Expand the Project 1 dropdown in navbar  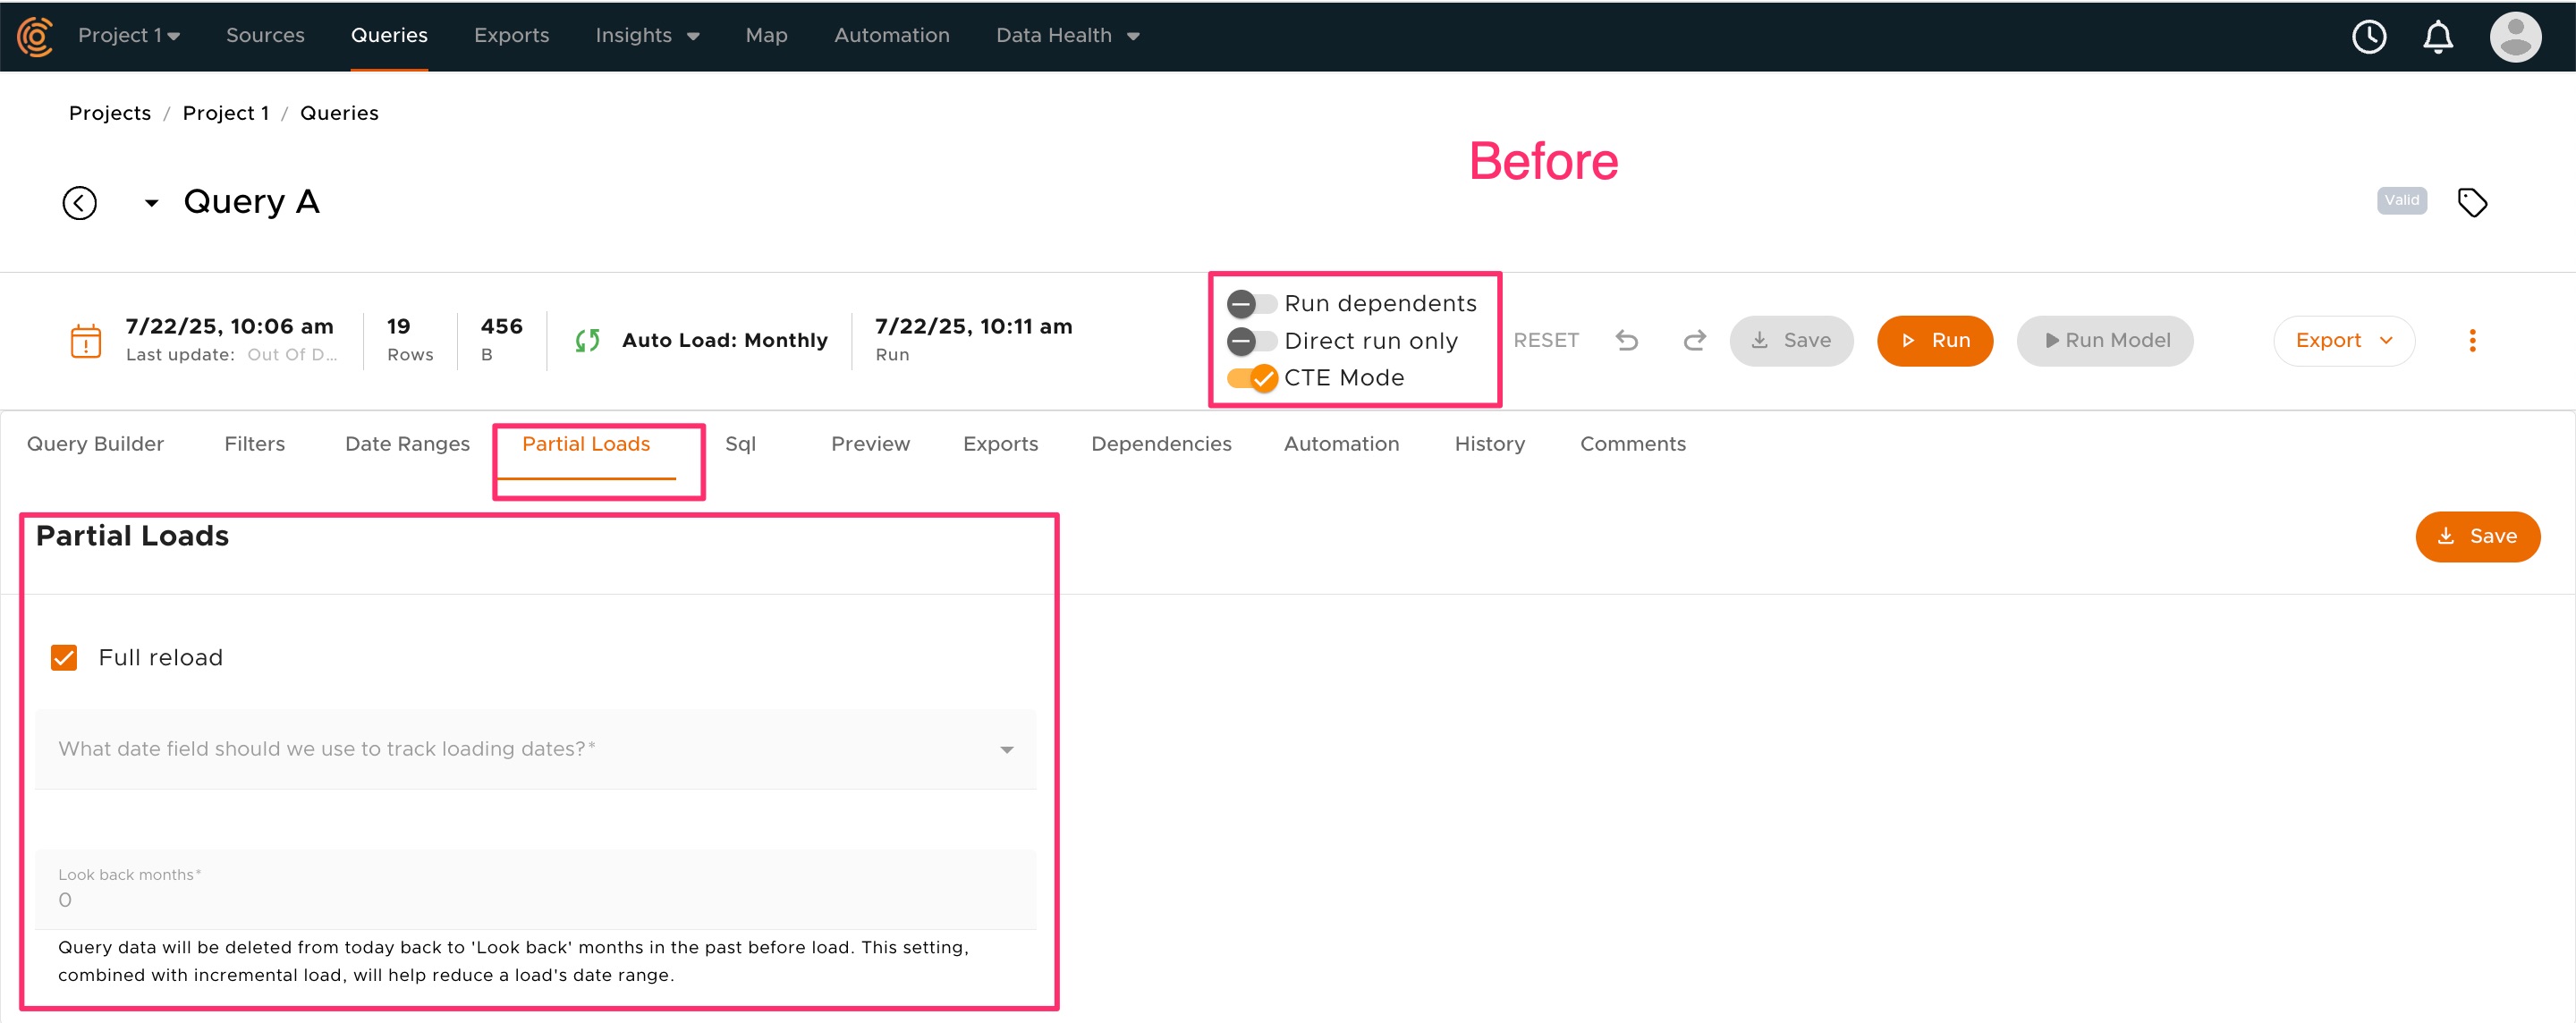click(x=129, y=36)
